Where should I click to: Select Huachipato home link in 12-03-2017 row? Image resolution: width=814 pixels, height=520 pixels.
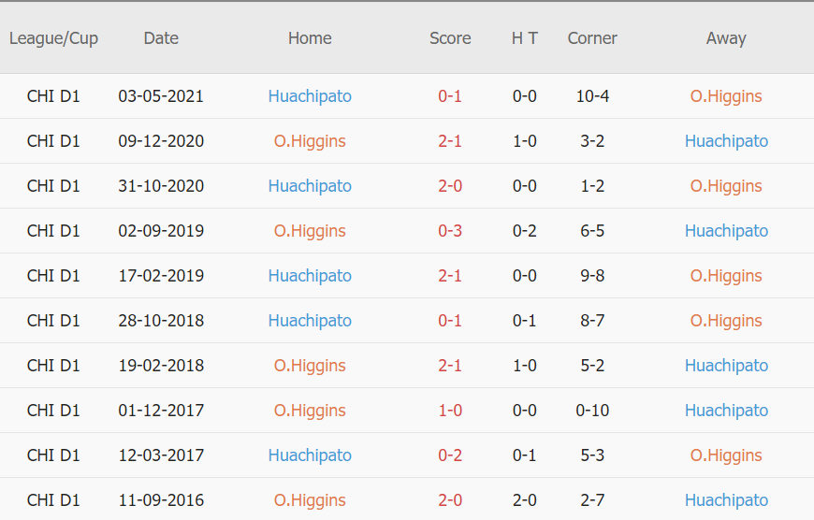310,455
